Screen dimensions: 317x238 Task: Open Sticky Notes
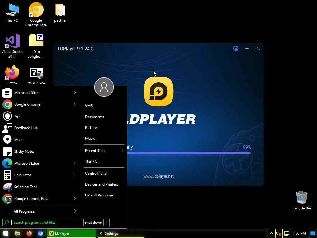pyautogui.click(x=40, y=151)
